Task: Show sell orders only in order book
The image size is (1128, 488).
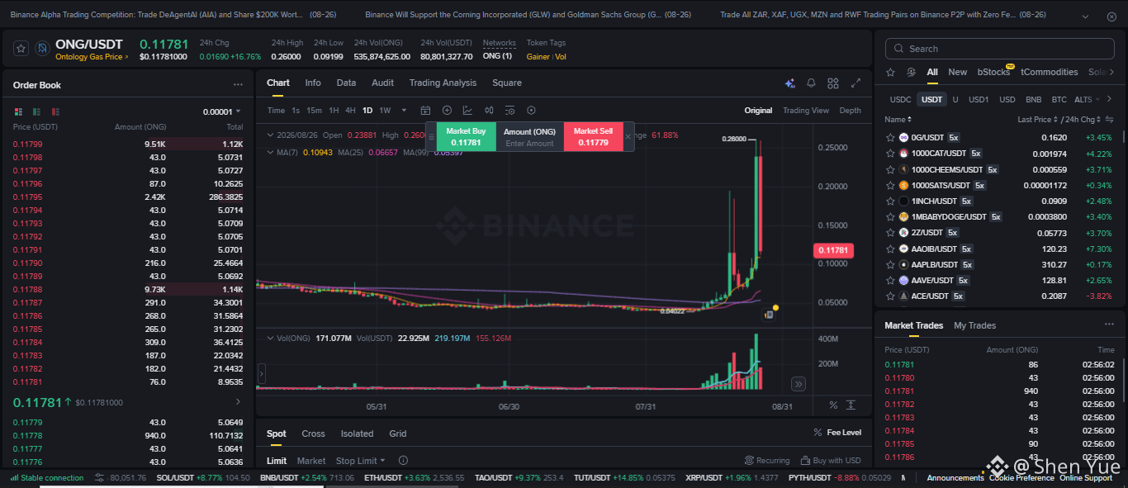Action: pos(55,111)
